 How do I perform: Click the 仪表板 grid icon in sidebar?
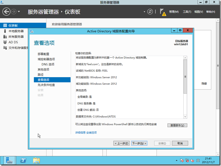click(x=5, y=25)
